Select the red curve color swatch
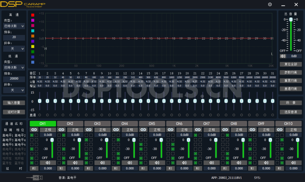Viewport: 305px width, 182px height. pos(33,15)
